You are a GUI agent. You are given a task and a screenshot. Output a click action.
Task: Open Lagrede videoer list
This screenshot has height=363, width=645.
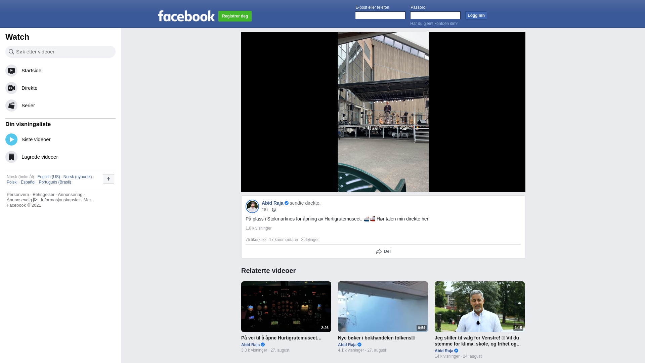point(60,157)
